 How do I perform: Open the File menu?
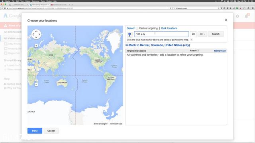coord(13,1)
